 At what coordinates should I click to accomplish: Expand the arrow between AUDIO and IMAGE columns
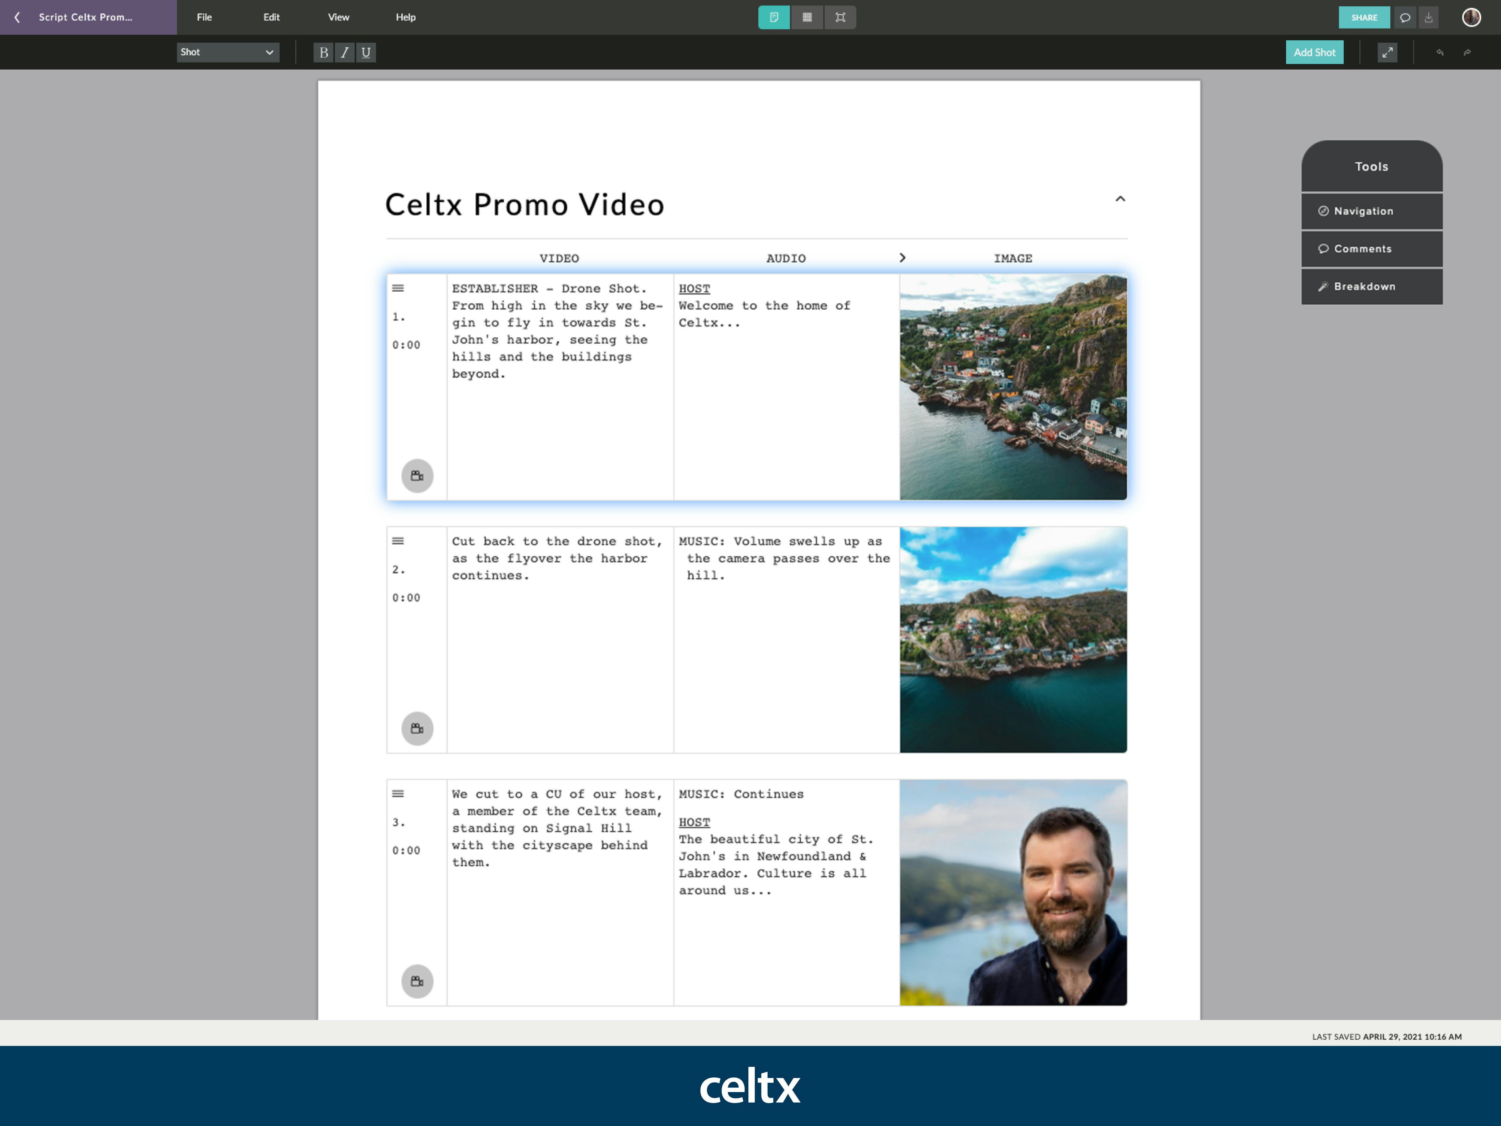[x=902, y=258]
